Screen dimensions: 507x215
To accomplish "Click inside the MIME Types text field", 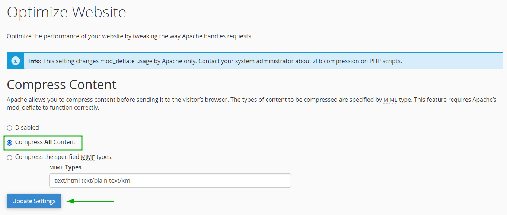I will 170,180.
